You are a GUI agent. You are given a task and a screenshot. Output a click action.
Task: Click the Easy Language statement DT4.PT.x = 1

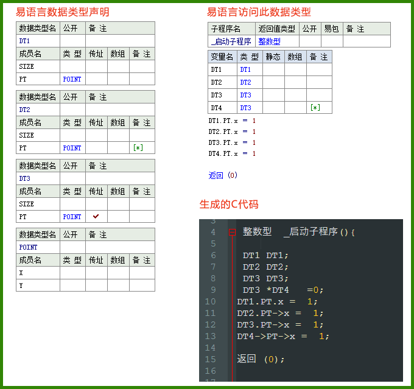(232, 153)
